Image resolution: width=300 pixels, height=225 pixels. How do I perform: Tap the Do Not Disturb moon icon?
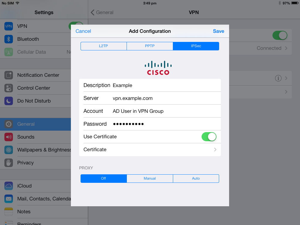point(8,101)
